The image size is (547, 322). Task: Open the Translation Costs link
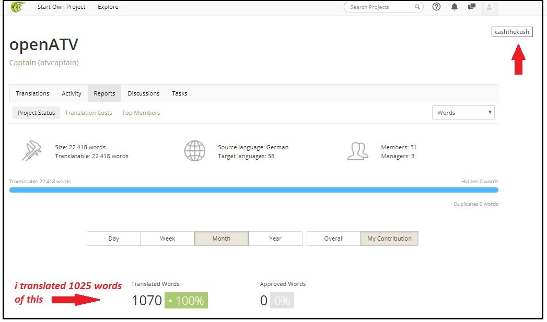click(88, 113)
